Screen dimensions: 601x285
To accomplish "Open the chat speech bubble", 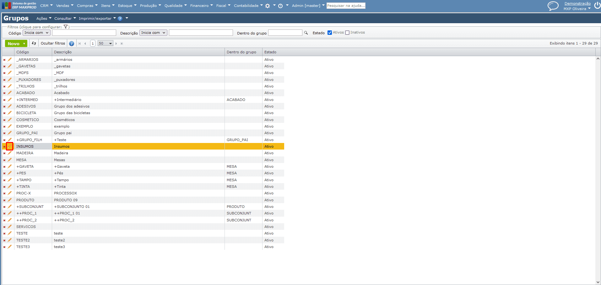I will (x=553, y=6).
